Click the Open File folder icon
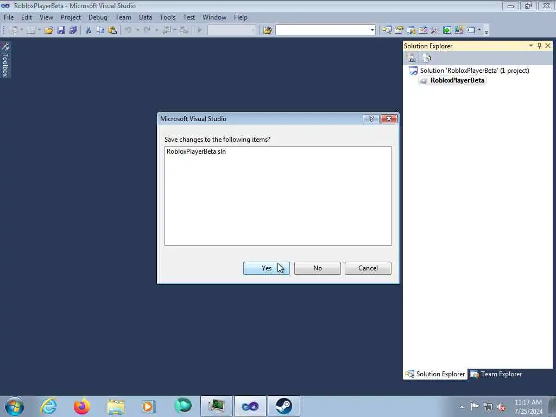The width and height of the screenshot is (556, 417). click(x=48, y=30)
